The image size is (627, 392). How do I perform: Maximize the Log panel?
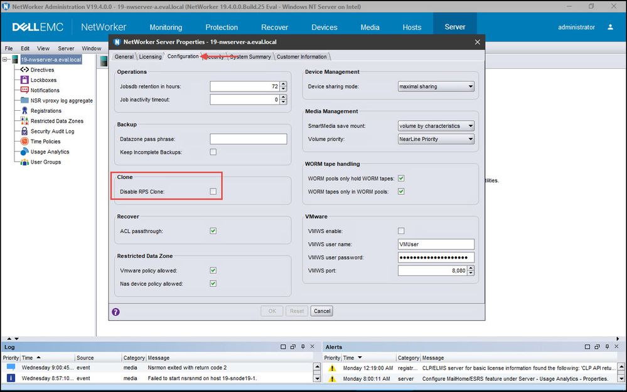point(283,347)
